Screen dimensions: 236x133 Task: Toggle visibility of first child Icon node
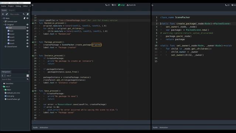pos(27,31)
